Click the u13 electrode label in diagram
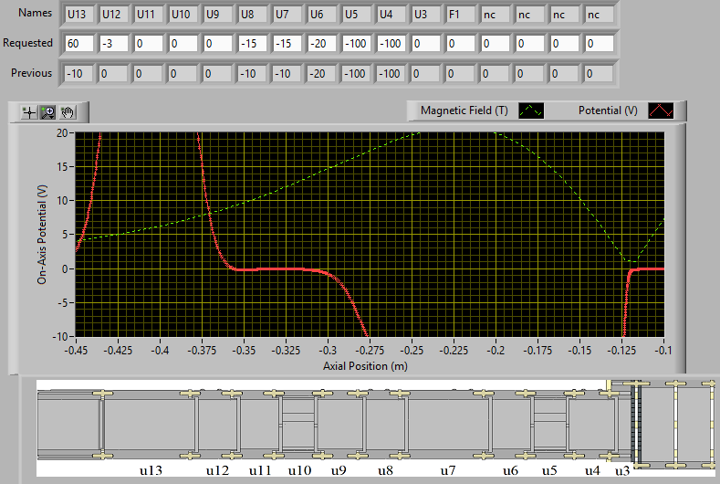Image resolution: width=720 pixels, height=484 pixels. [151, 470]
